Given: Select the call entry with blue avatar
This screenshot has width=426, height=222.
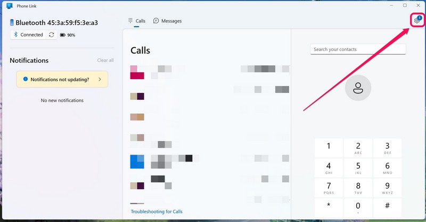Looking at the screenshot, I should (209, 161).
